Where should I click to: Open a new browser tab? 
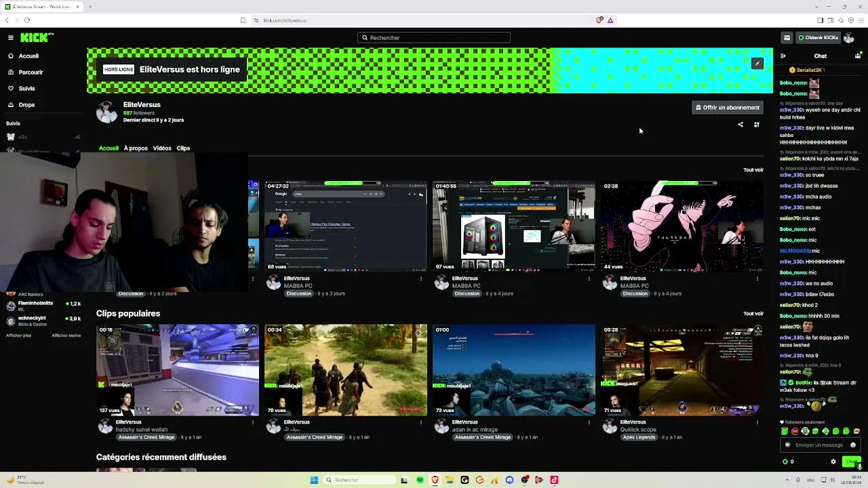pos(90,7)
